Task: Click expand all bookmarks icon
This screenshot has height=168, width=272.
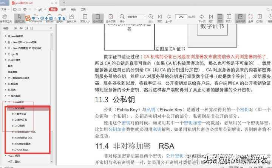Action: click(16, 28)
